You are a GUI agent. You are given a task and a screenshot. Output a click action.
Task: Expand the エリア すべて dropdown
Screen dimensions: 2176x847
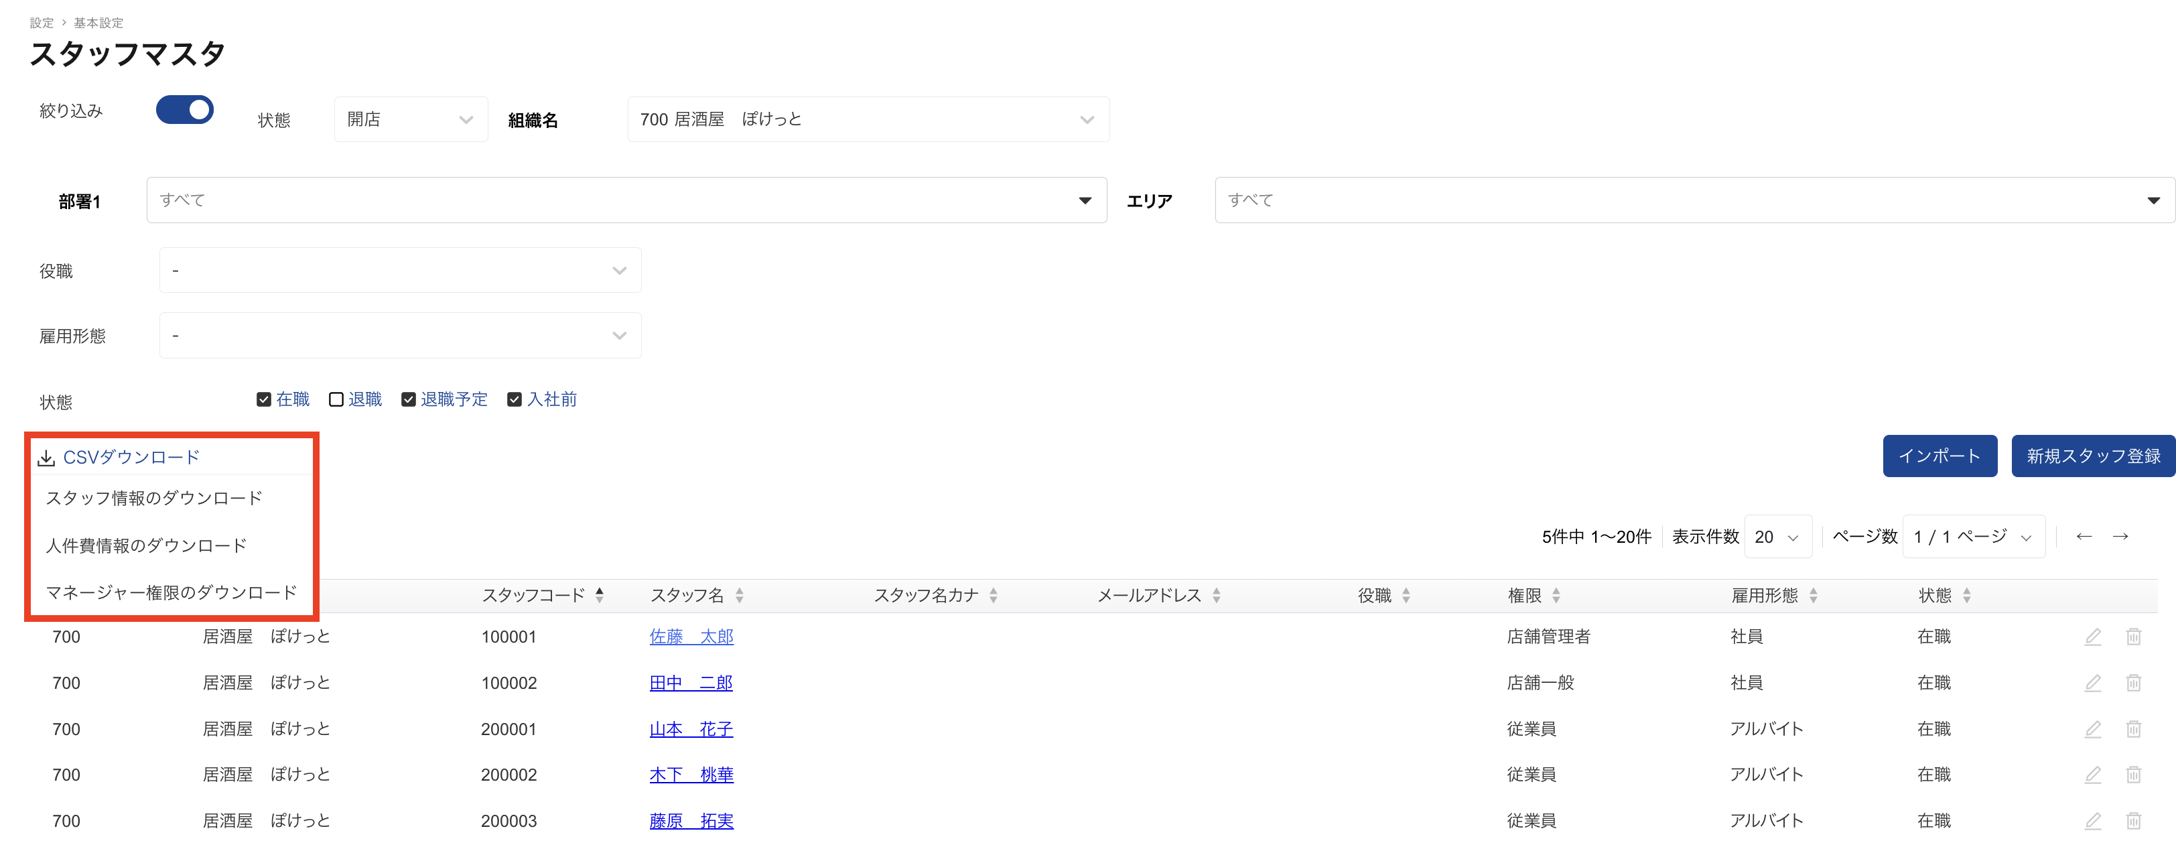coord(1694,200)
